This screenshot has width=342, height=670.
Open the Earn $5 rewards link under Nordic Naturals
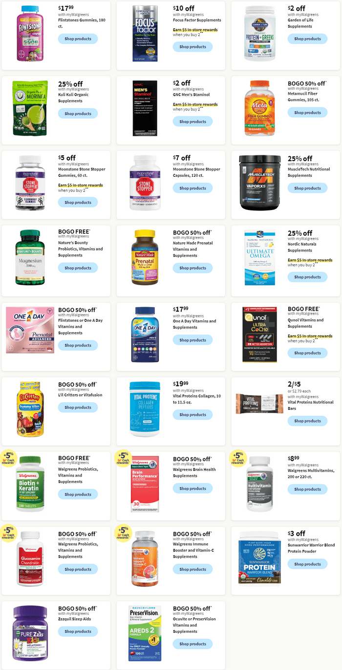[x=310, y=260]
